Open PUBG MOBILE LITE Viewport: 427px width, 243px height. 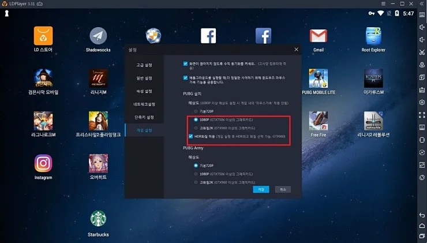[319, 78]
